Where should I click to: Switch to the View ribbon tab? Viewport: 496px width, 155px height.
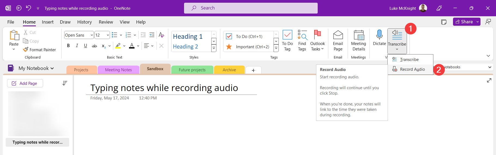point(125,22)
